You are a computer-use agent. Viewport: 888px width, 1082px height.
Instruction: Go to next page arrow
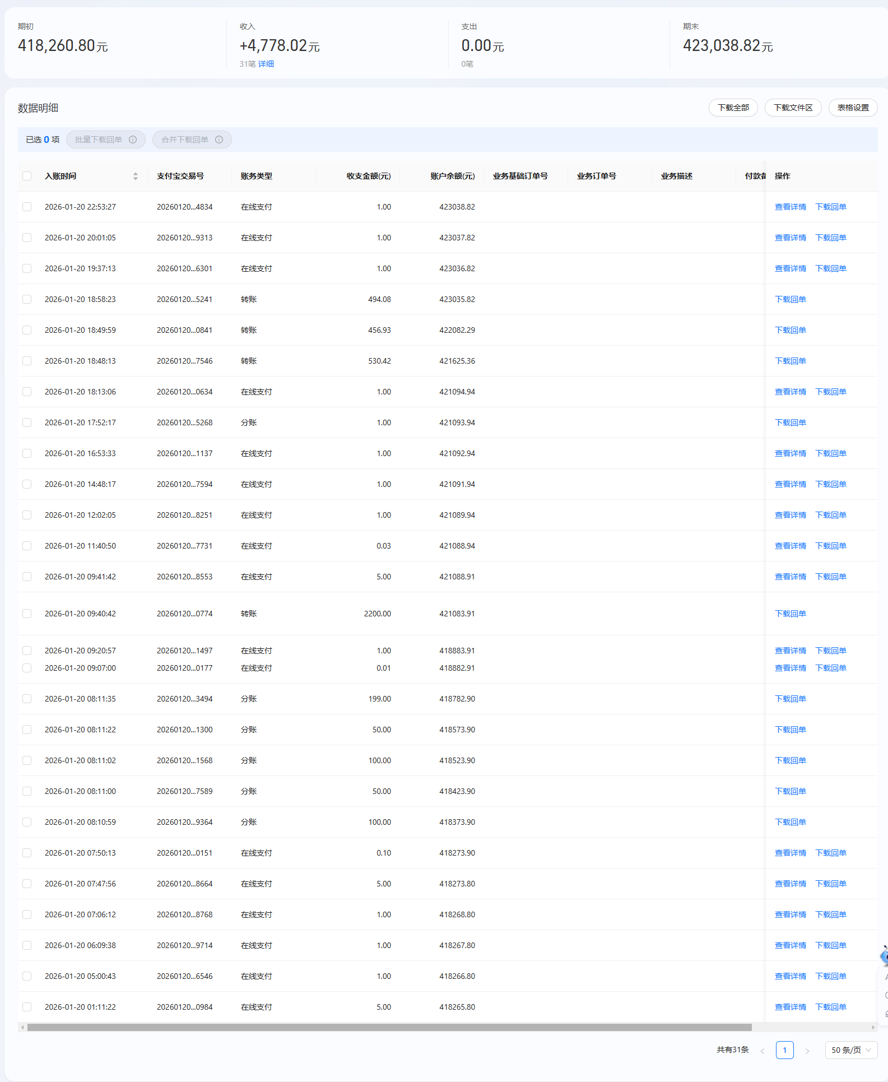(x=807, y=1051)
